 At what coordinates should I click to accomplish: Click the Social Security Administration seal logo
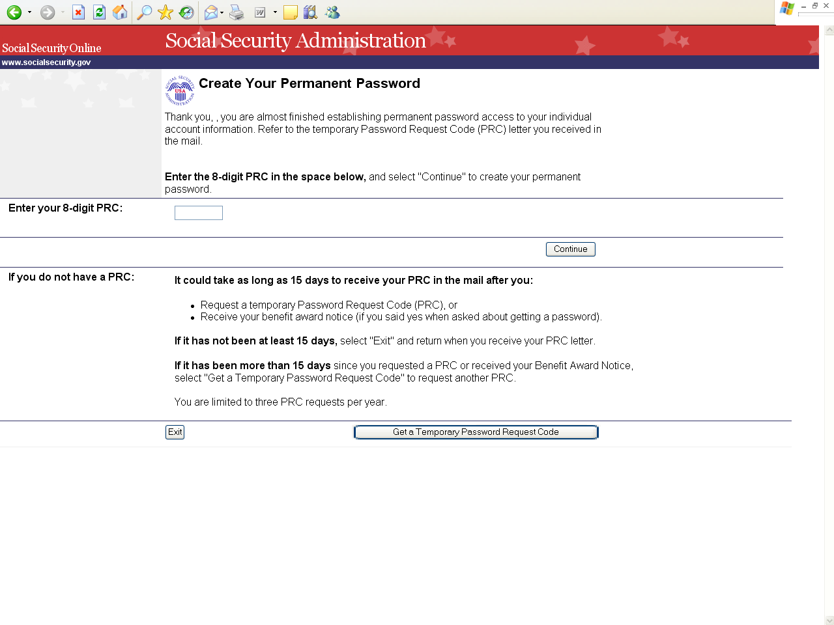(x=180, y=90)
